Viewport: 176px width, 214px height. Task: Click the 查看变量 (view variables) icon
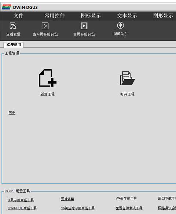tap(13, 26)
